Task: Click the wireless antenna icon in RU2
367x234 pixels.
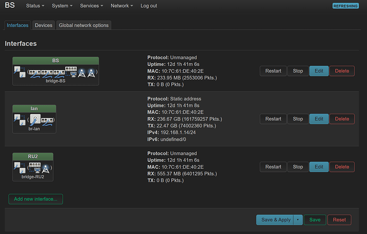Action: [x=46, y=168]
